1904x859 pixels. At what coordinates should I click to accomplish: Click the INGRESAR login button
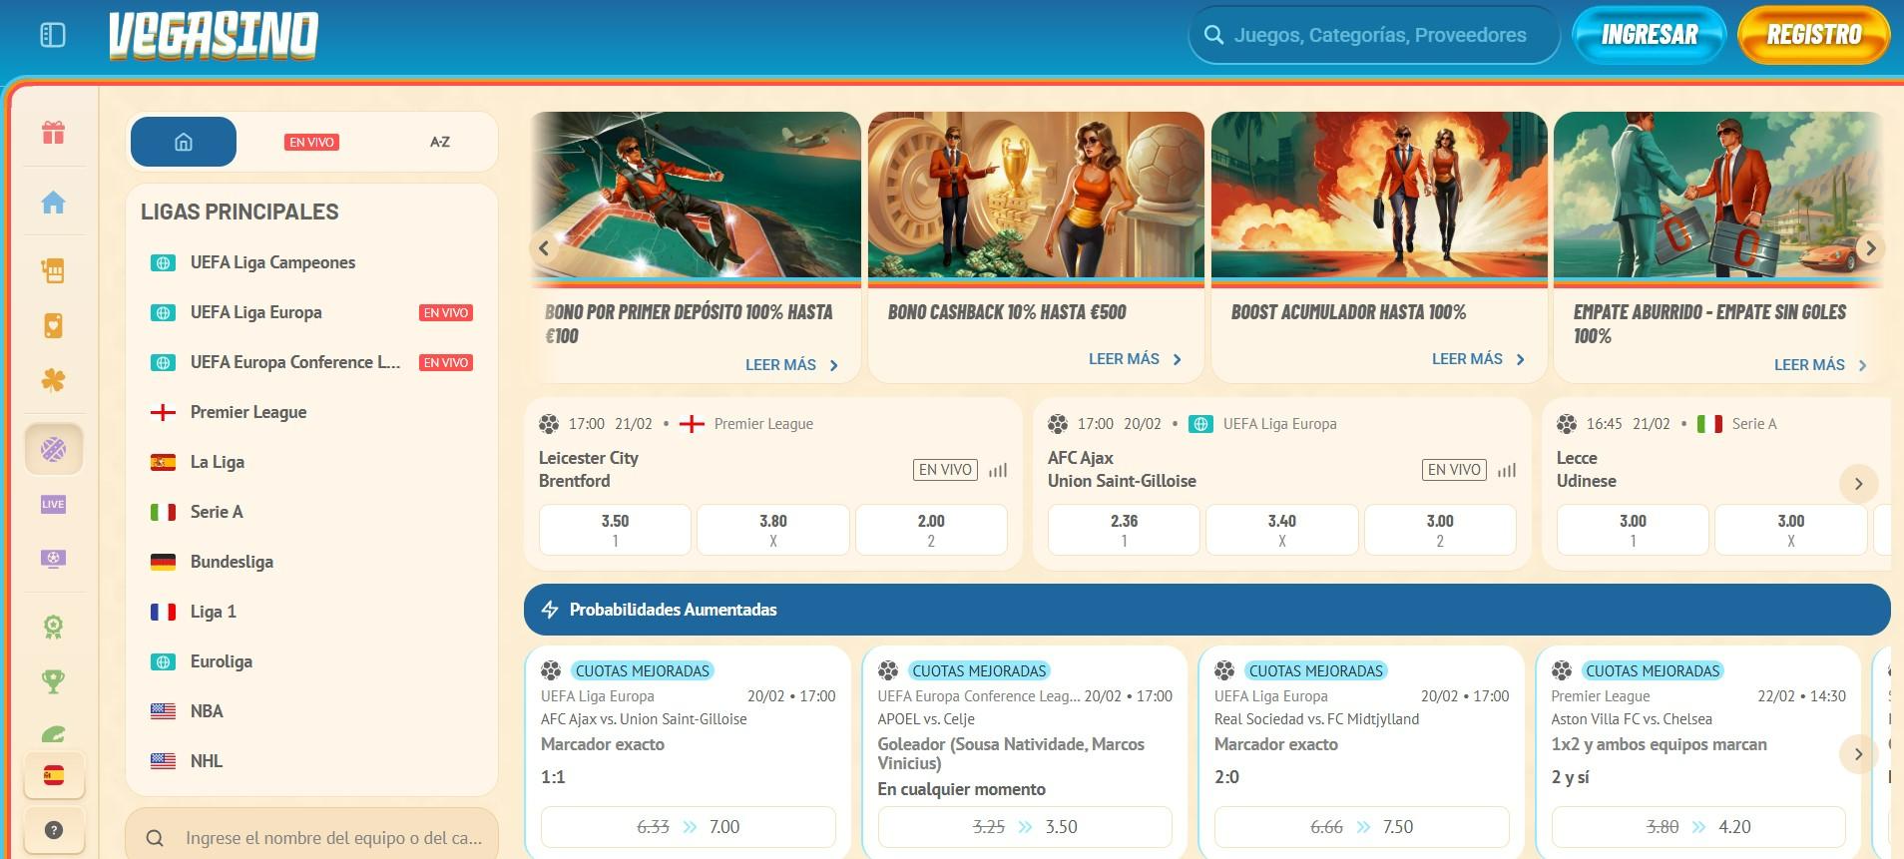[1649, 35]
